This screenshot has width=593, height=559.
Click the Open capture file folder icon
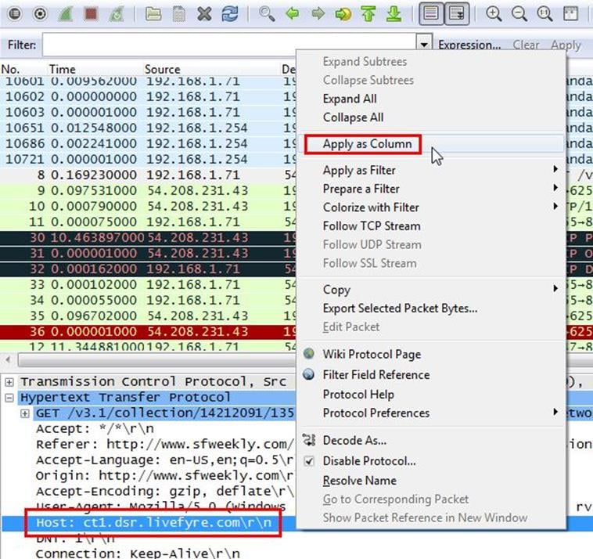(154, 13)
